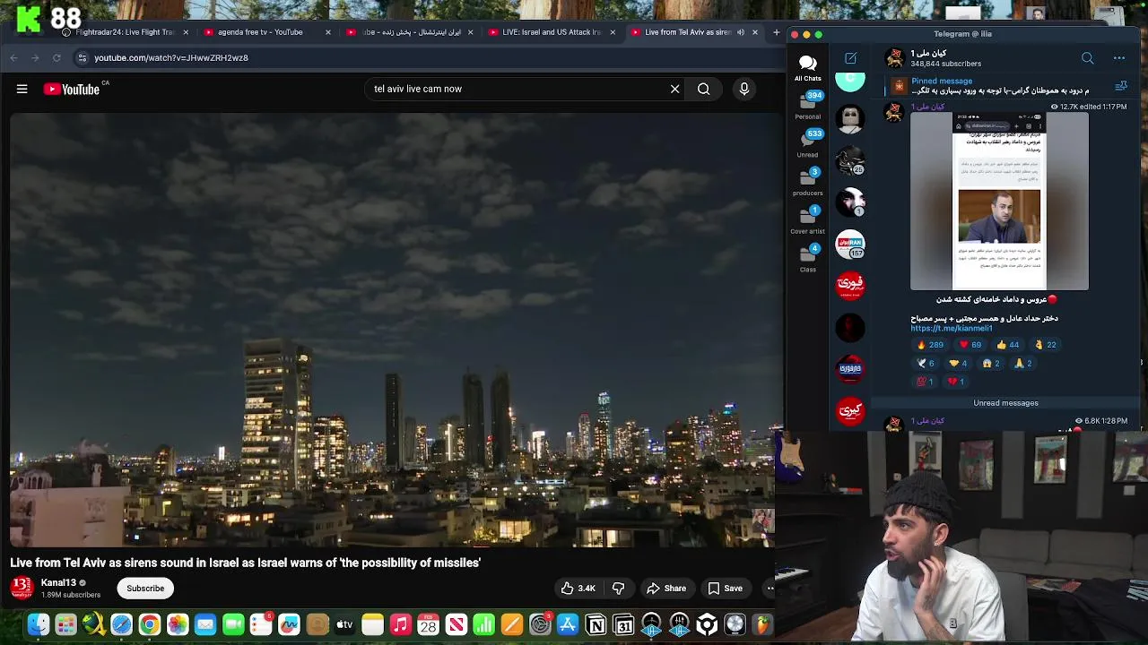Open Finder from the Dock
1148x645 pixels.
[x=38, y=624]
